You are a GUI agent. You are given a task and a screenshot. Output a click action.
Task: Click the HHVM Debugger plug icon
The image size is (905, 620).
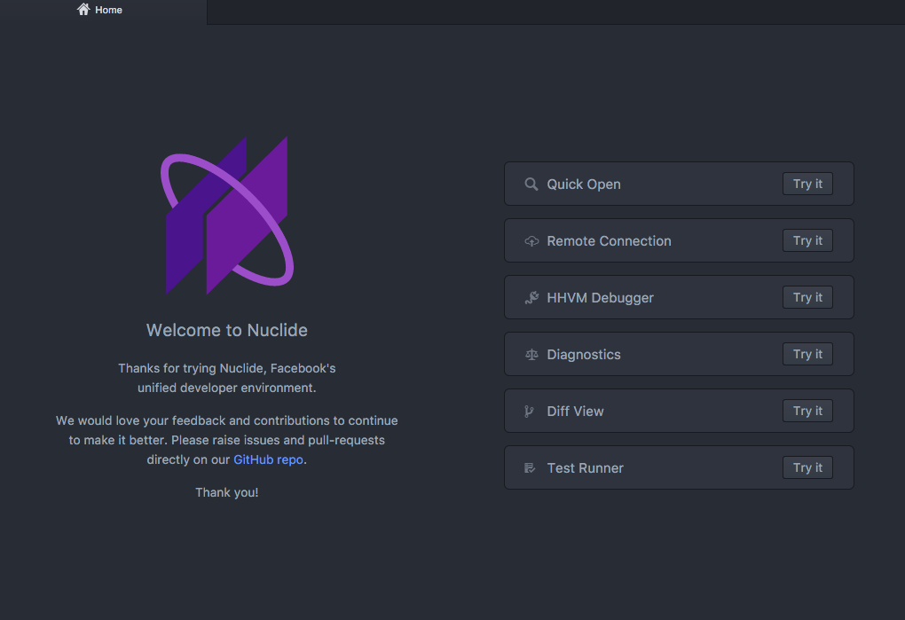531,298
